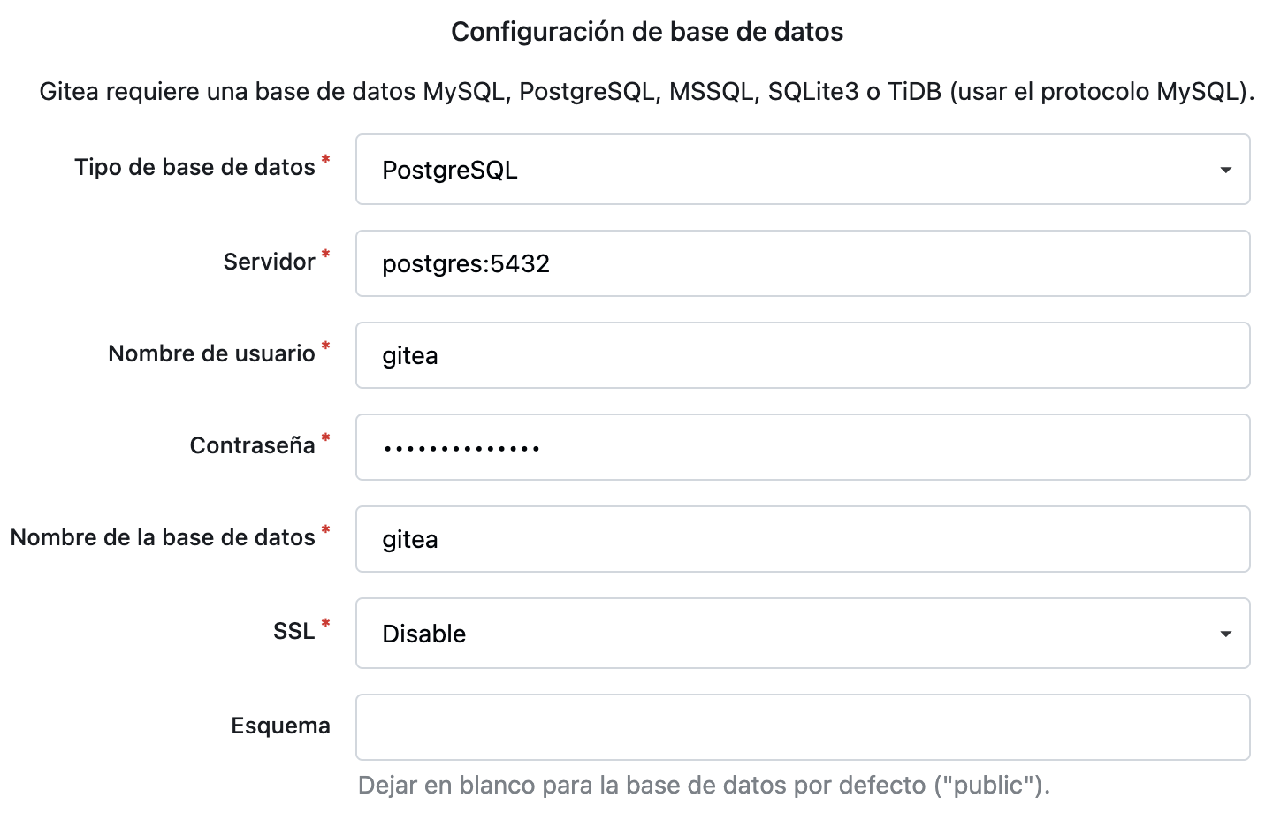This screenshot has width=1273, height=813.
Task: Click the Nombre de la base de datos field
Action: [x=801, y=539]
